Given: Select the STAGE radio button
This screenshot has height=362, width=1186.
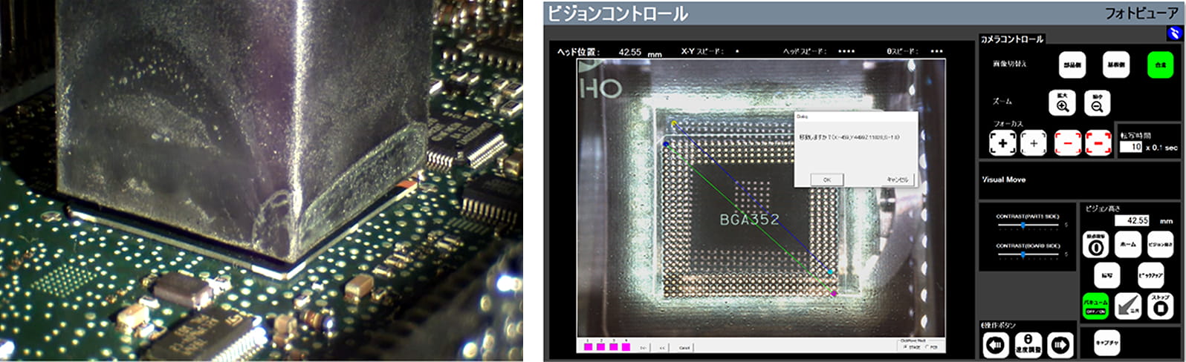Looking at the screenshot, I should 904,347.
